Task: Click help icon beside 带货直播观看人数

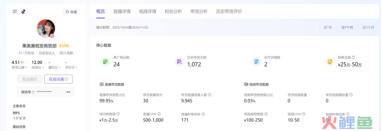Action: (x=210, y=95)
